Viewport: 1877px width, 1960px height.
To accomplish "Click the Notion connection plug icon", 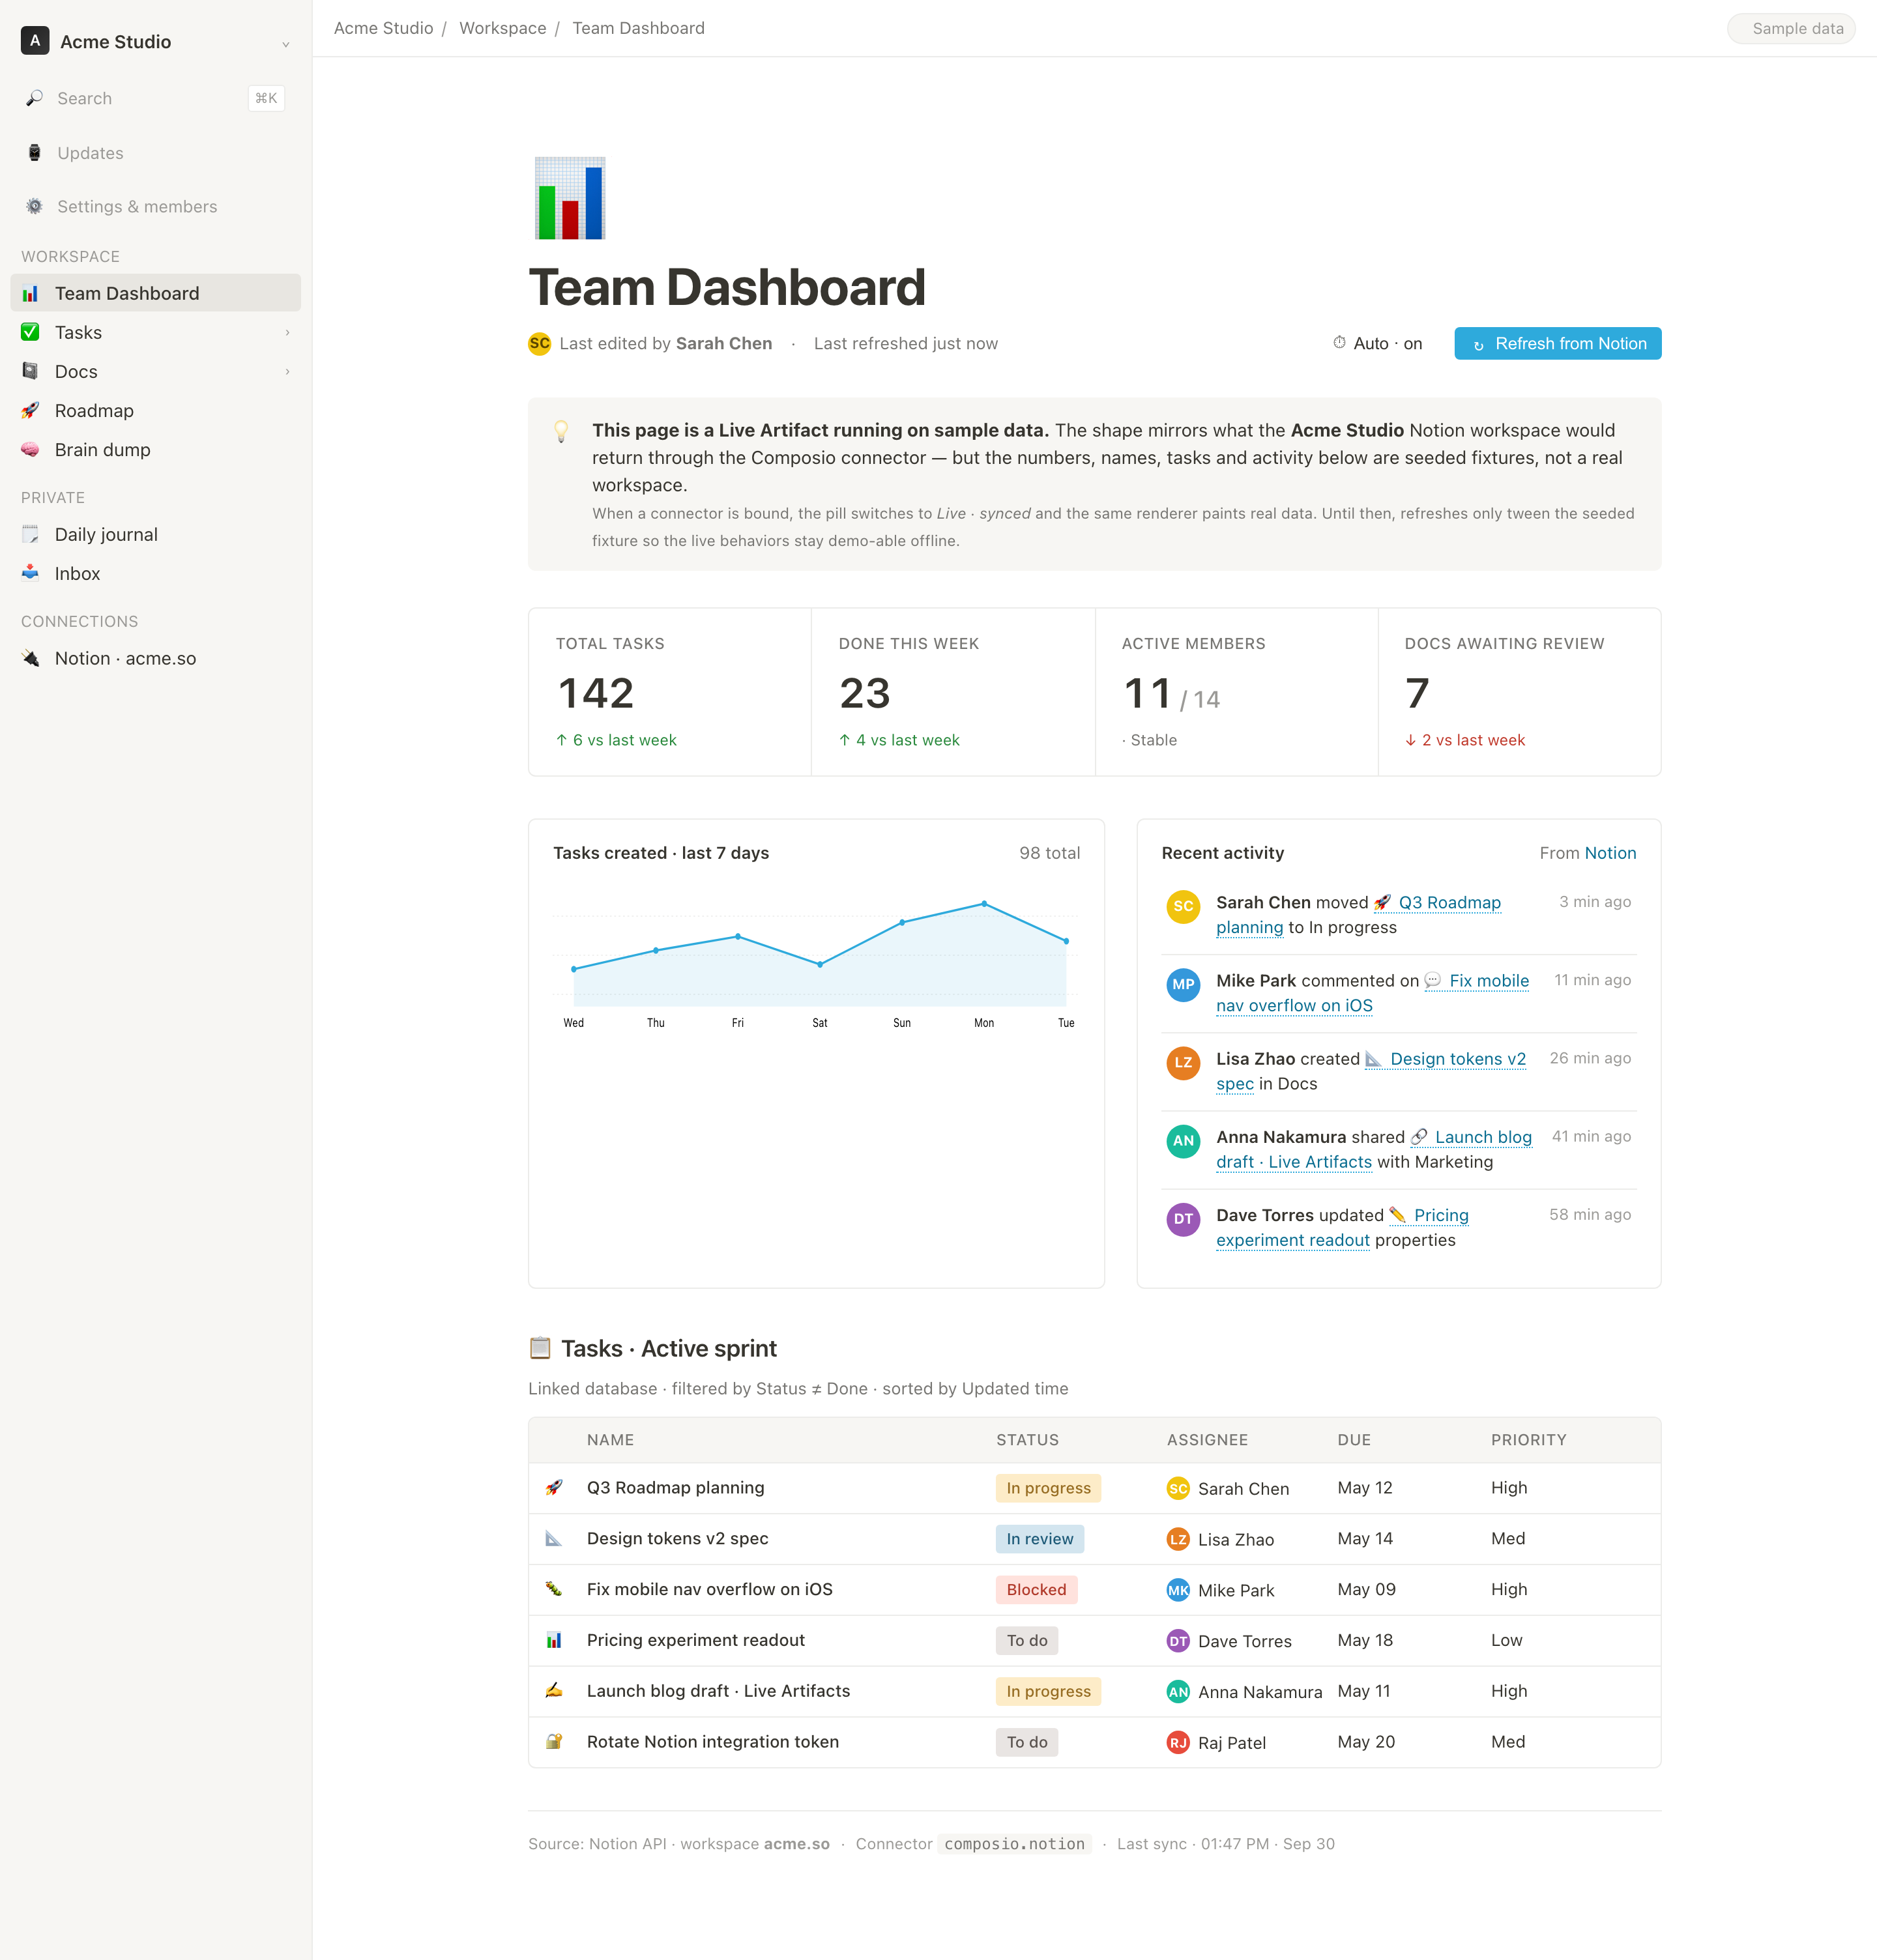I will click(31, 658).
